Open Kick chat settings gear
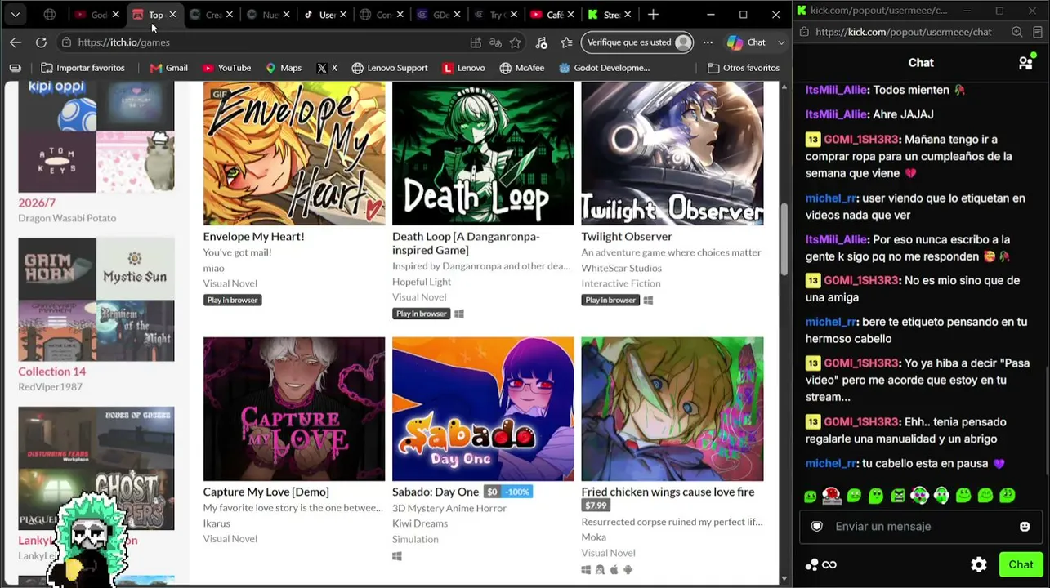1050x588 pixels. pyautogui.click(x=979, y=564)
